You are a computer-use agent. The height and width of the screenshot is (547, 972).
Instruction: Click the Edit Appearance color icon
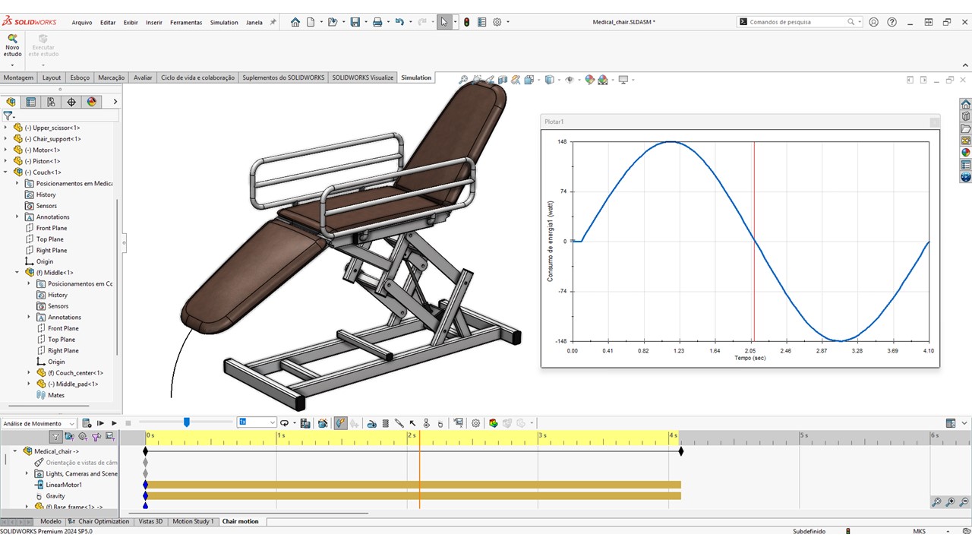[x=589, y=80]
